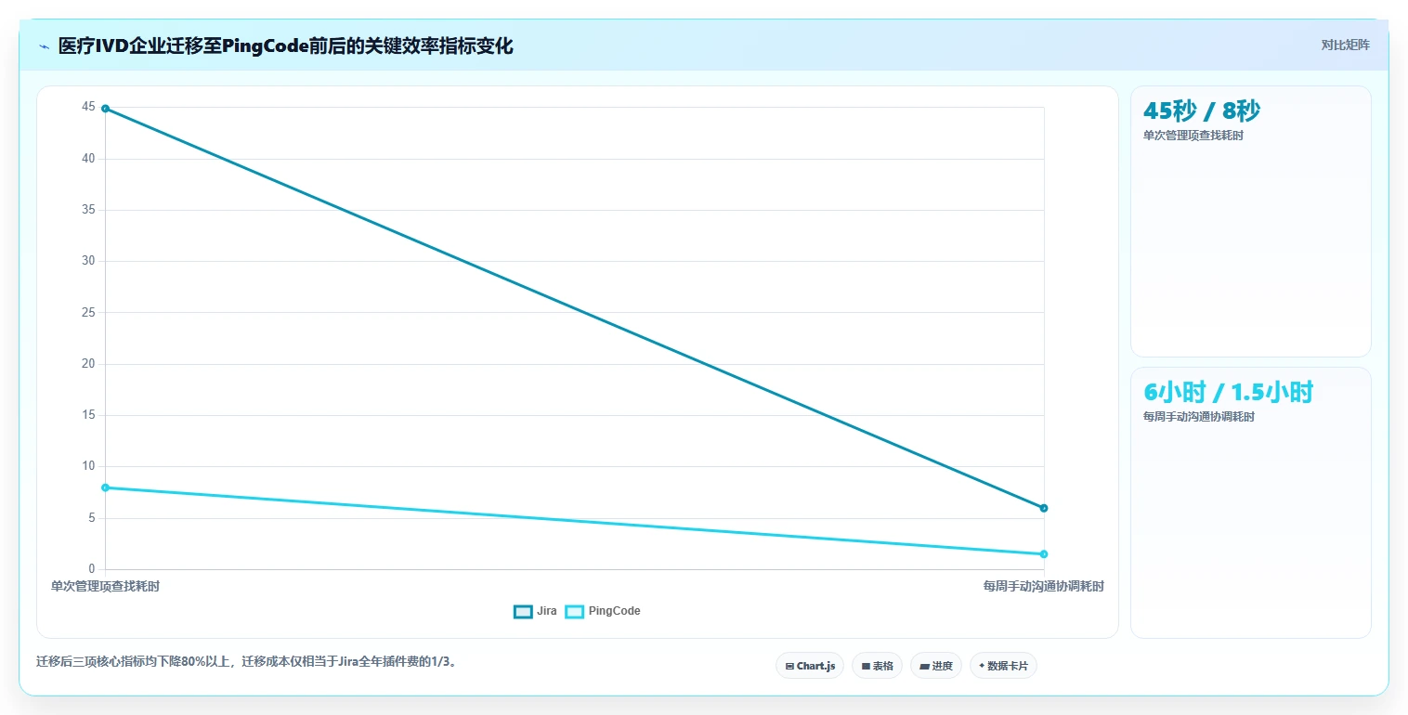Click the 单次管理项查找耗时 card caption
Viewport: 1408px width, 715px height.
[1193, 136]
